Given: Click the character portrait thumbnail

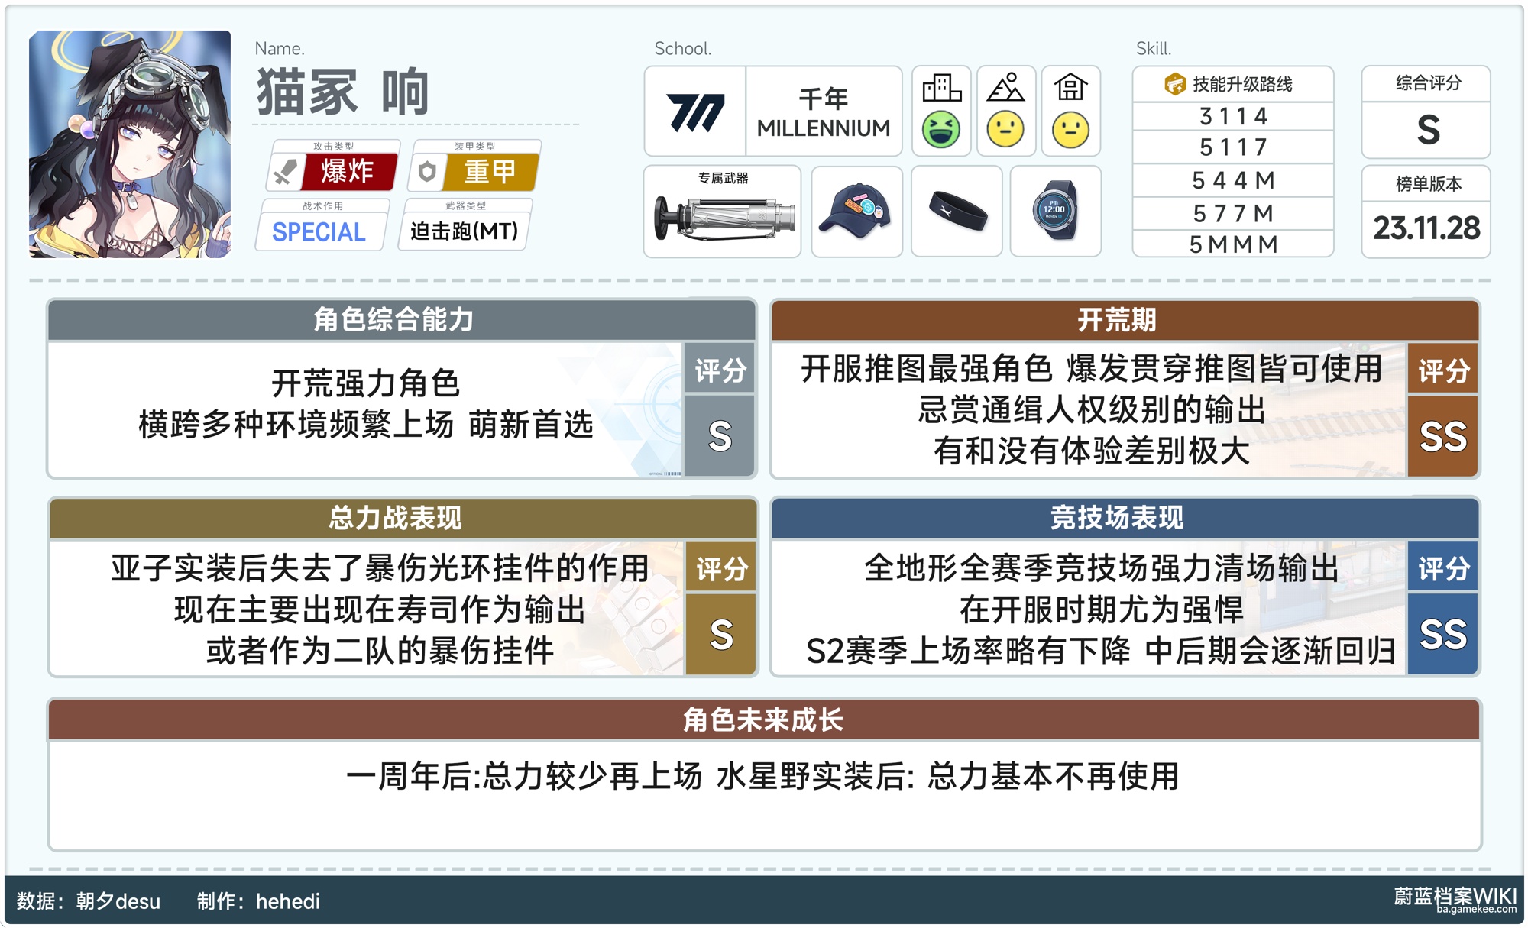Looking at the screenshot, I should tap(130, 144).
